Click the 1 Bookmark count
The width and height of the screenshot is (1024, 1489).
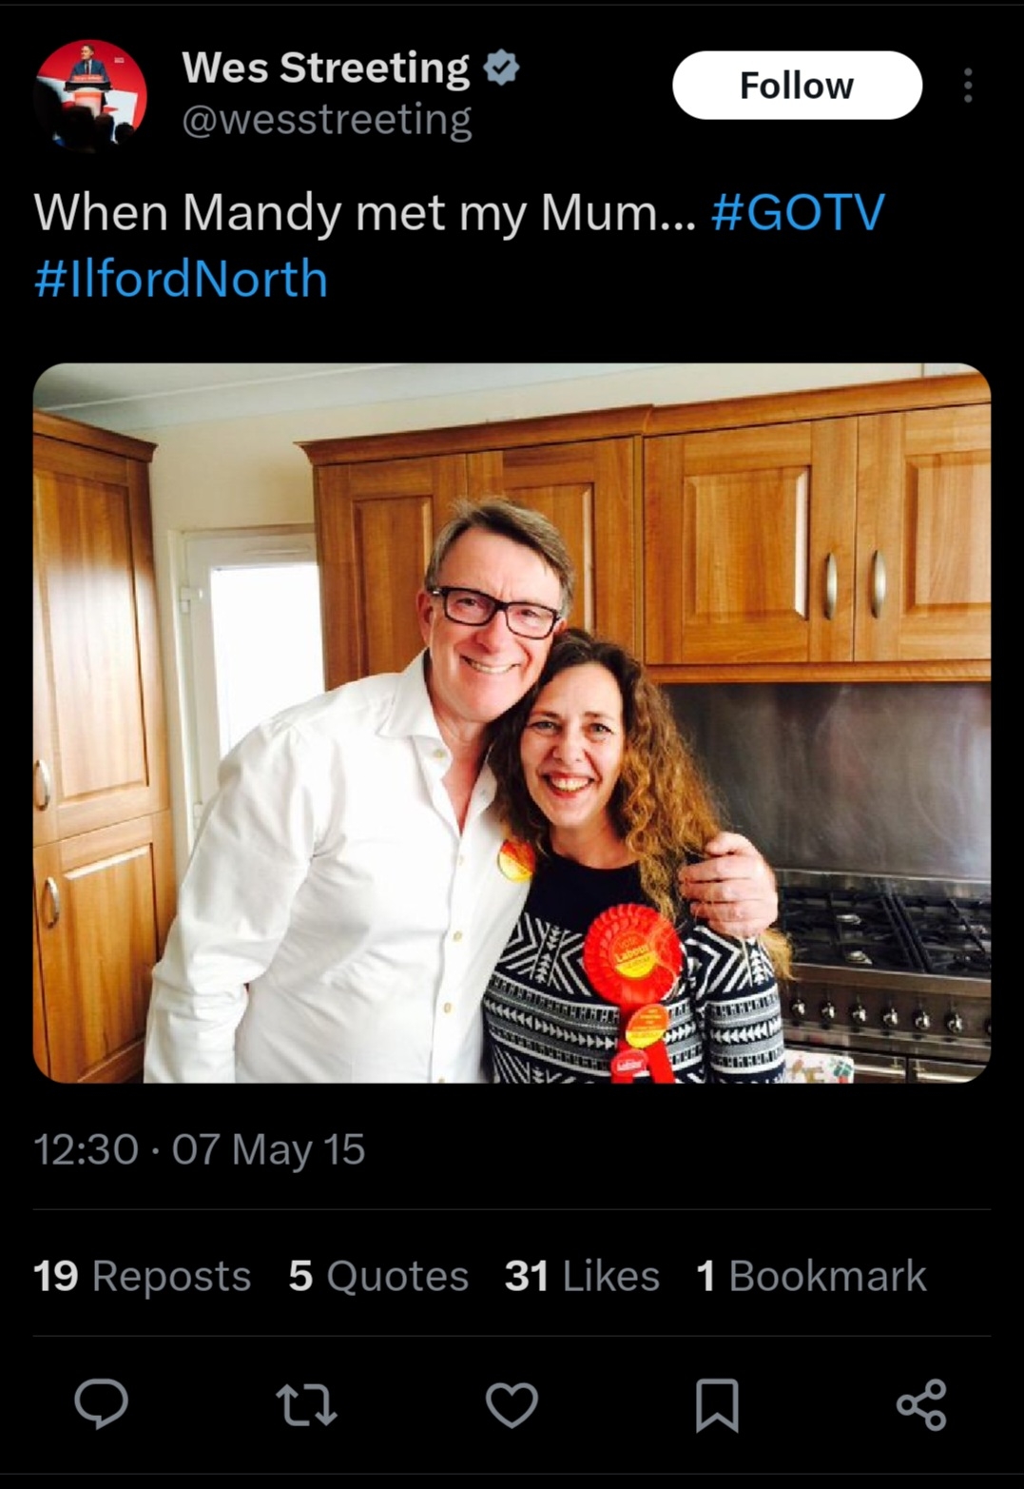[x=811, y=1276]
